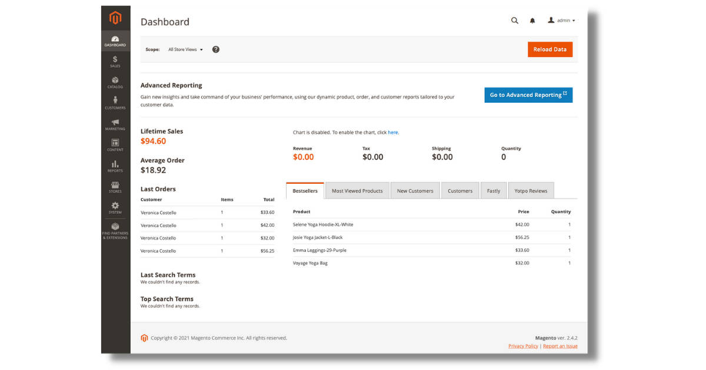This screenshot has height=370, width=706.
Task: Open the Fastly tab
Action: pos(493,190)
